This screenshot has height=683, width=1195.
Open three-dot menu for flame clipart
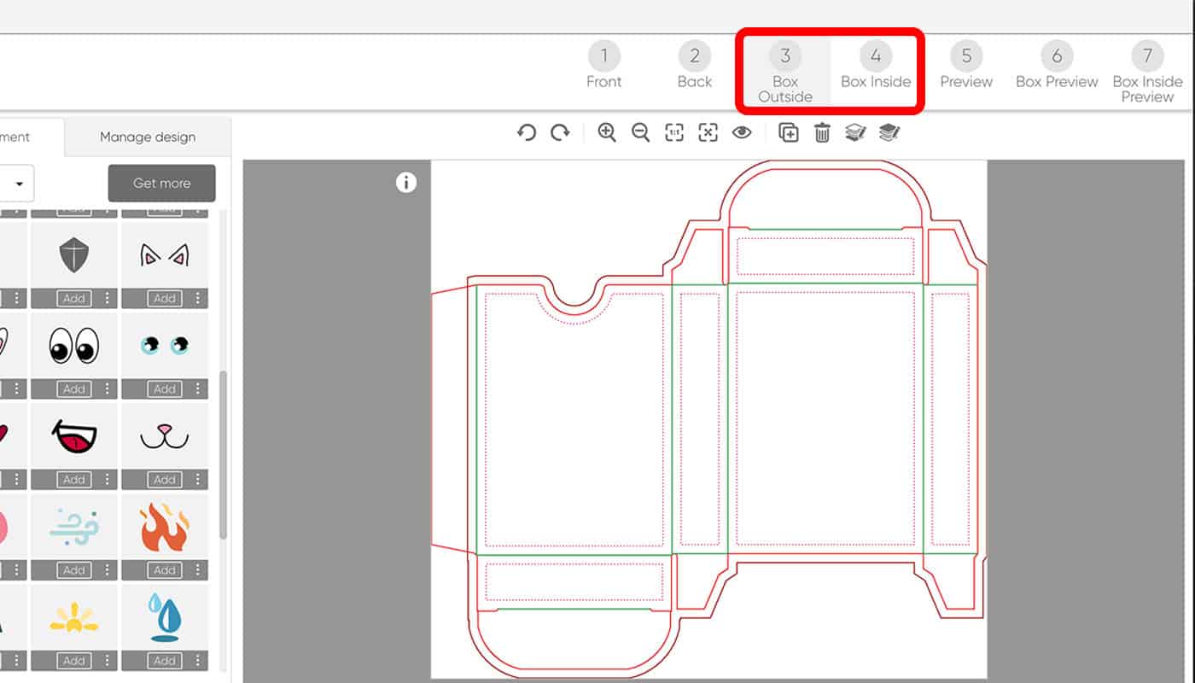[198, 569]
